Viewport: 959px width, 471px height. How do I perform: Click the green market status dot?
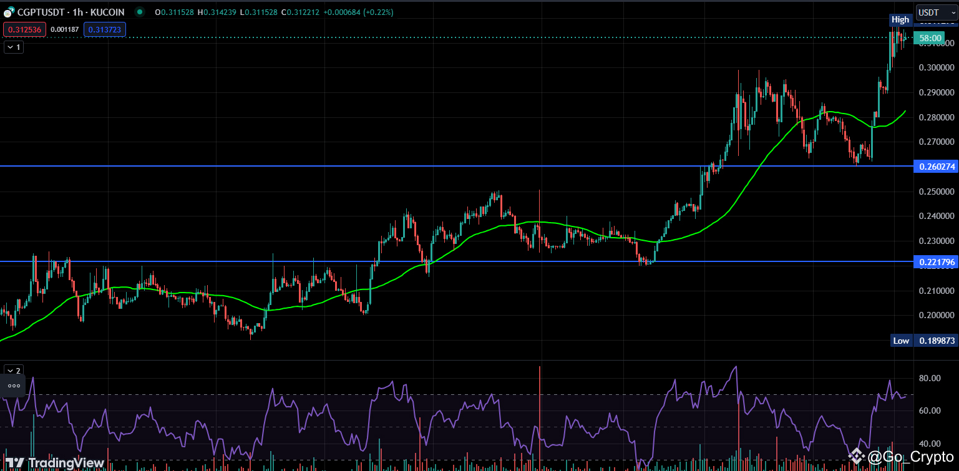139,12
